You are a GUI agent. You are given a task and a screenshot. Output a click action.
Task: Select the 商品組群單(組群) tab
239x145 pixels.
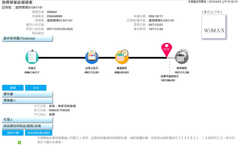click(x=38, y=133)
